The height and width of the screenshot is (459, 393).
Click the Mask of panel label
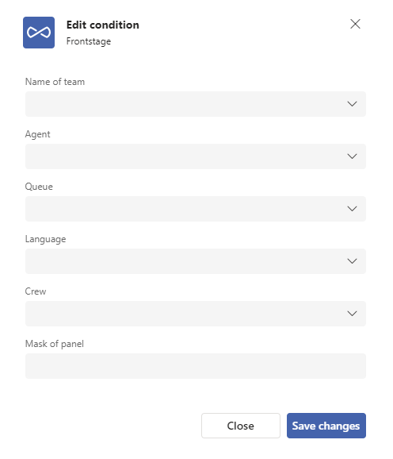pos(55,344)
